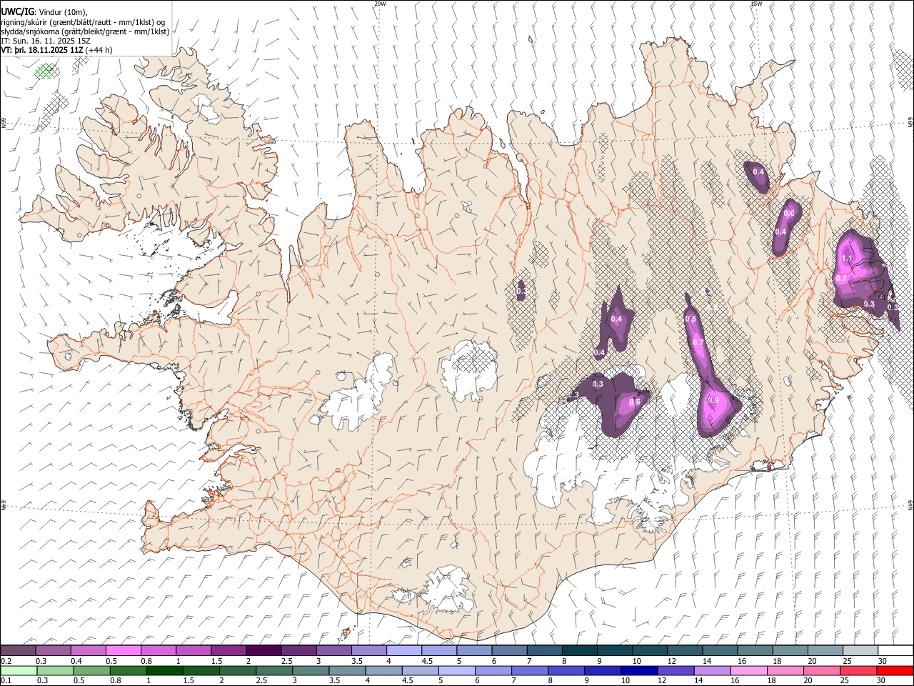Click the 0.1 label under the lower legend
This screenshot has width=914, height=686.
pyautogui.click(x=6, y=681)
